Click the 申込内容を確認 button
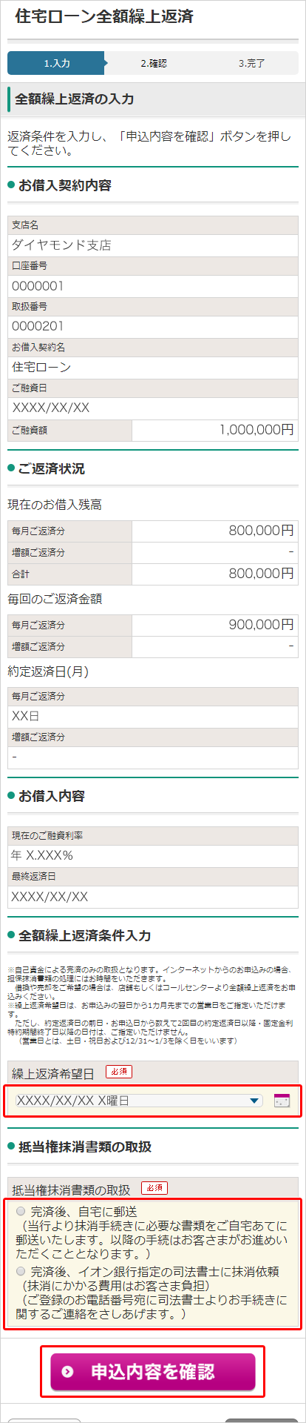The width and height of the screenshot is (306, 1423). pyautogui.click(x=153, y=1372)
